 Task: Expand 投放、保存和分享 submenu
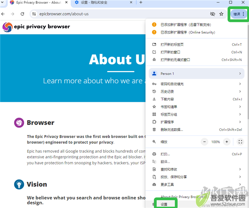[x=196, y=177]
